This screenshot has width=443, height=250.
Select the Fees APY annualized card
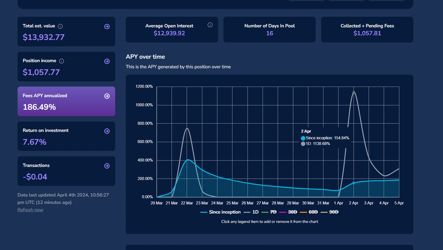pos(66,102)
